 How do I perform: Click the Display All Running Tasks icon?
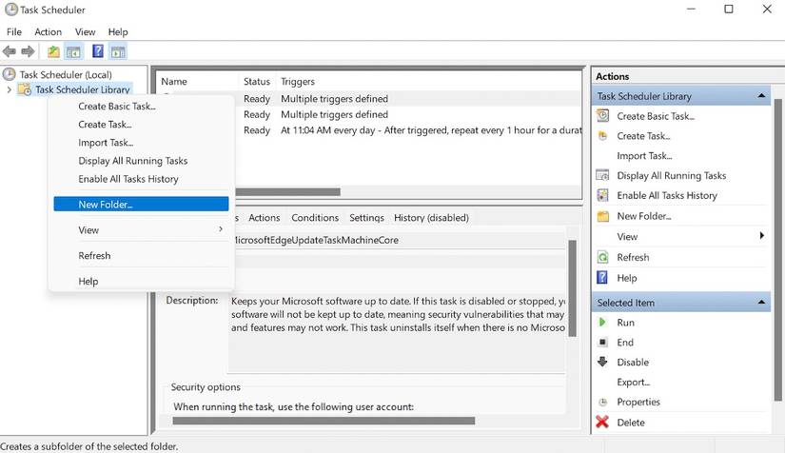click(x=602, y=175)
